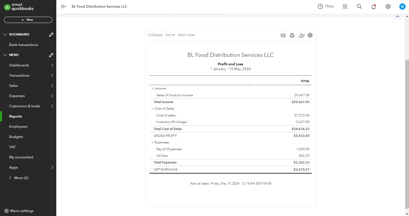
Task: Open the apps grid launcher
Action: click(x=345, y=7)
